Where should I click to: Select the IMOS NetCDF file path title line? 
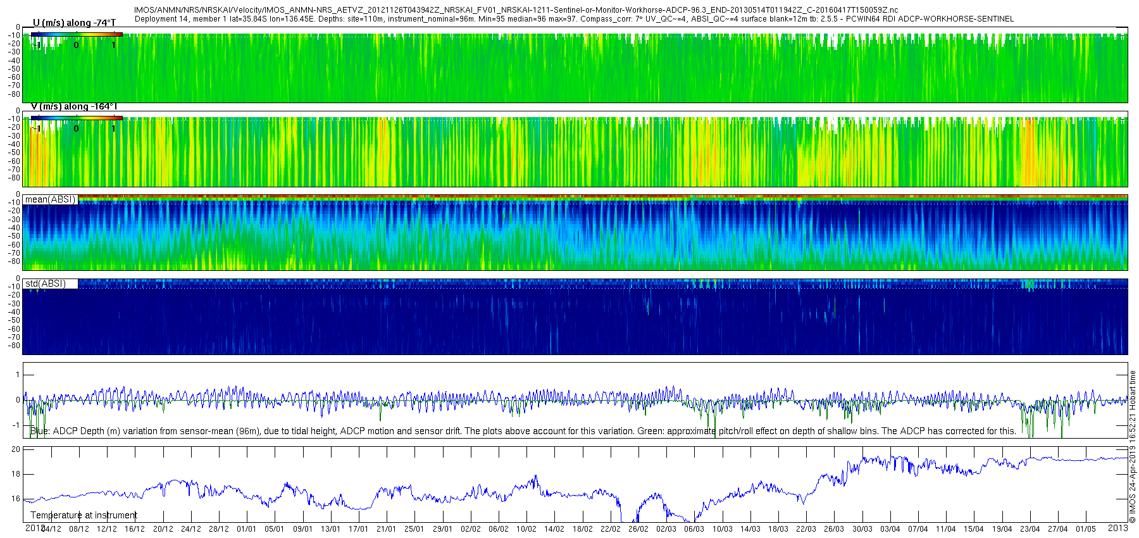coord(516,10)
